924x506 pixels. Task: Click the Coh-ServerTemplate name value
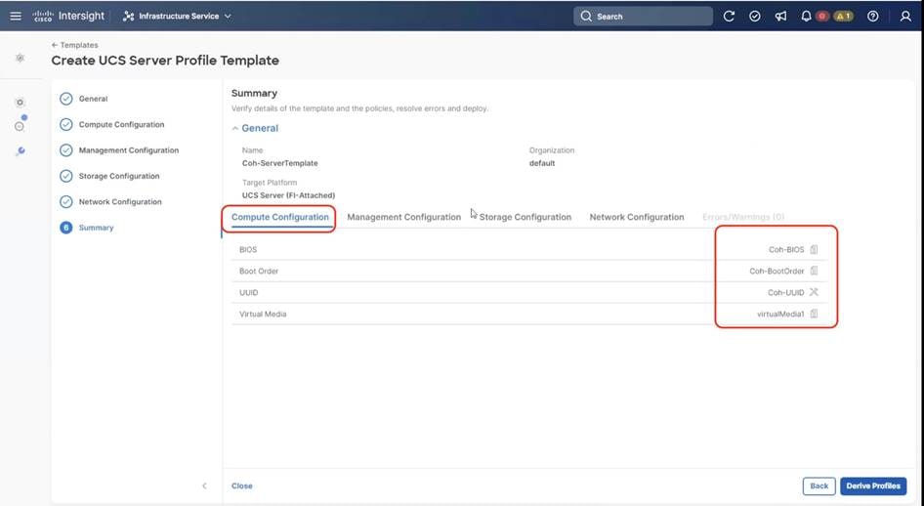[x=280, y=163]
